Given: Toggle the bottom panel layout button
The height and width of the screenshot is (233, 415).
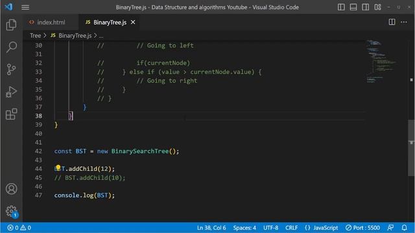Looking at the screenshot, I should pyautogui.click(x=353, y=7).
